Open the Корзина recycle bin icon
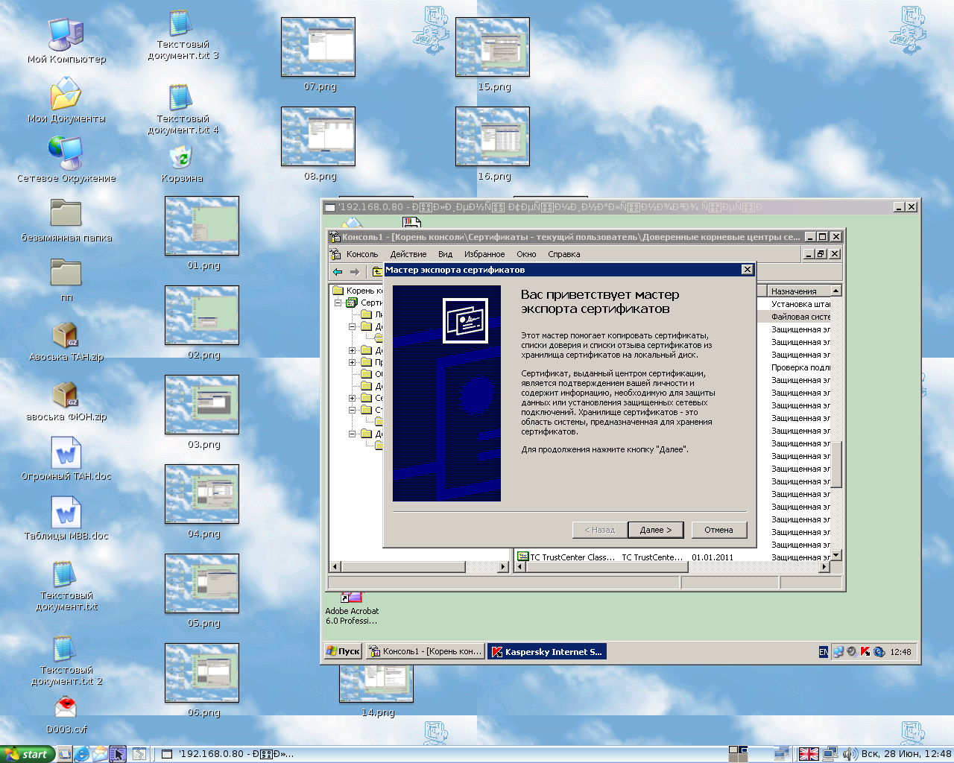Screen dimensions: 954x763 (181, 158)
